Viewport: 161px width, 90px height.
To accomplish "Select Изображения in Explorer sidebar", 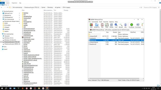I will 8,17.
